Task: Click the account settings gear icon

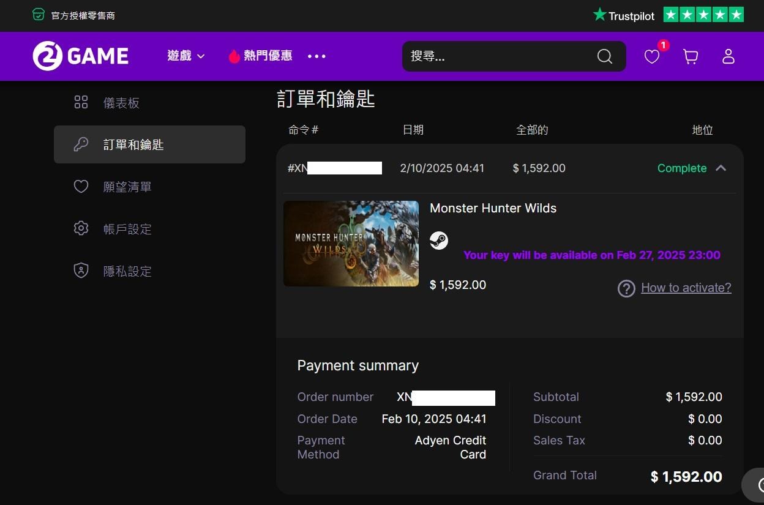Action: click(x=81, y=229)
